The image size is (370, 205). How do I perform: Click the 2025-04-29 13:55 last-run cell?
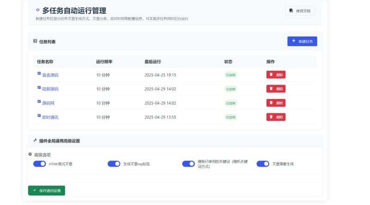160,118
